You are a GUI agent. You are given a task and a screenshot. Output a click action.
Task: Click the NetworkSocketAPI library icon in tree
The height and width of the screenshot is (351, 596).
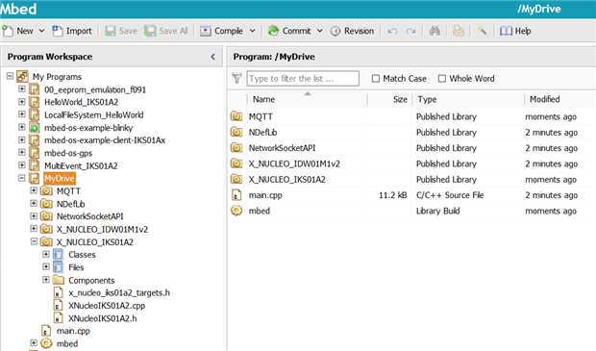tap(46, 216)
